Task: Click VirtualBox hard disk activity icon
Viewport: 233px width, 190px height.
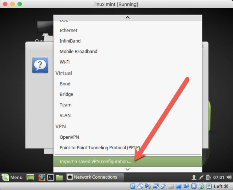Action: coord(133,186)
